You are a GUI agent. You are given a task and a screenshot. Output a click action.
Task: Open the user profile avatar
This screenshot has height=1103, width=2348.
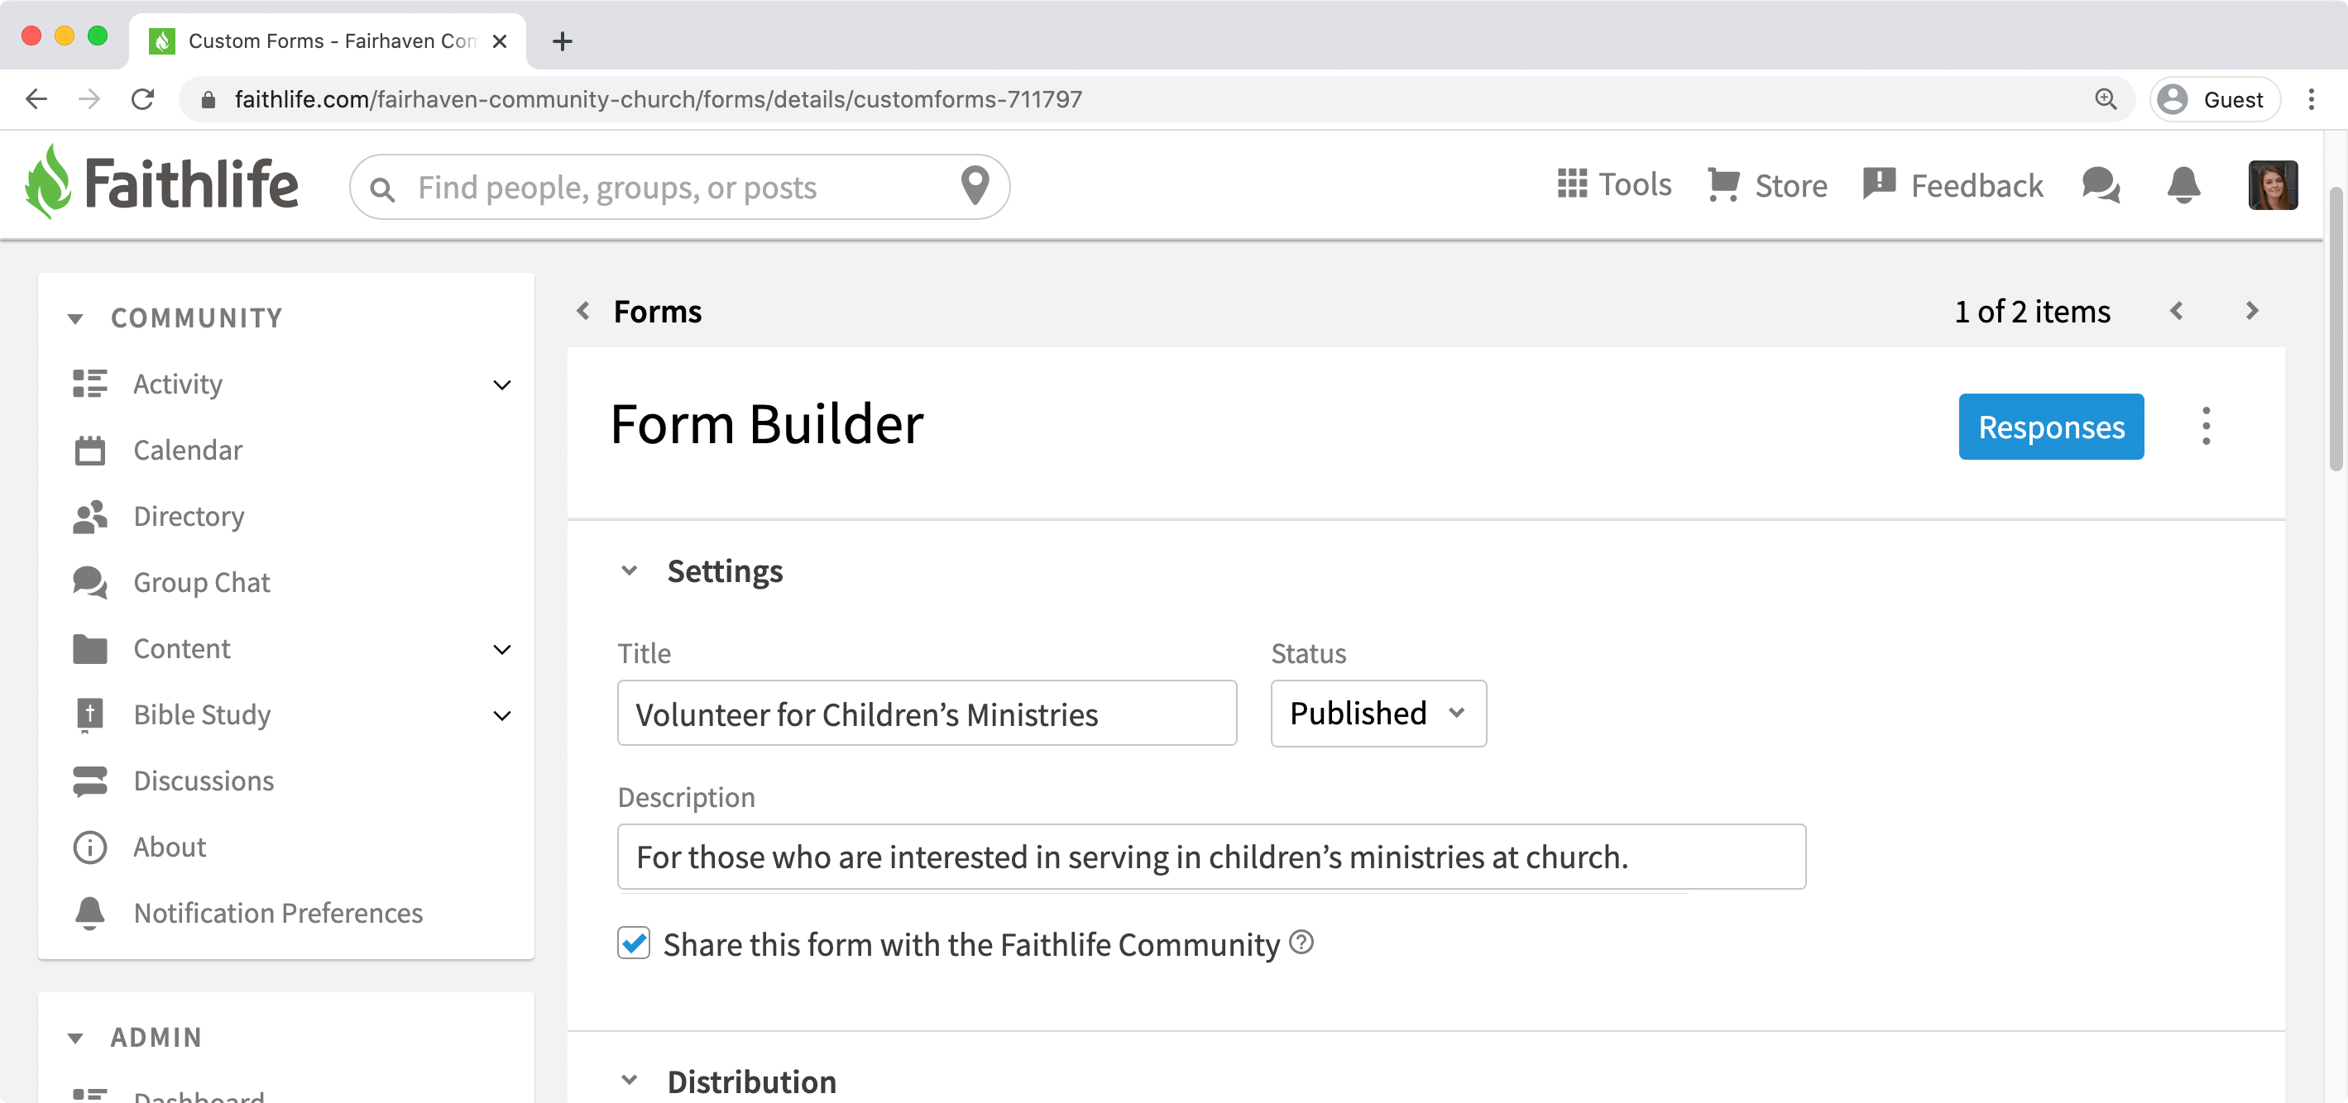(x=2273, y=185)
